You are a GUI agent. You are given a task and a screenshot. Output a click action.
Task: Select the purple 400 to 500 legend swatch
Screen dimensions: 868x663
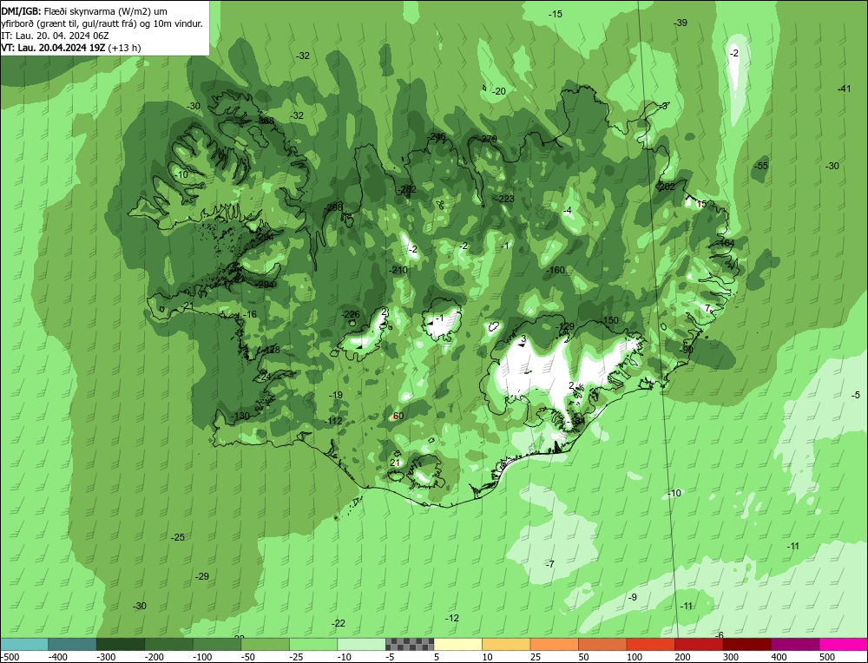(795, 644)
